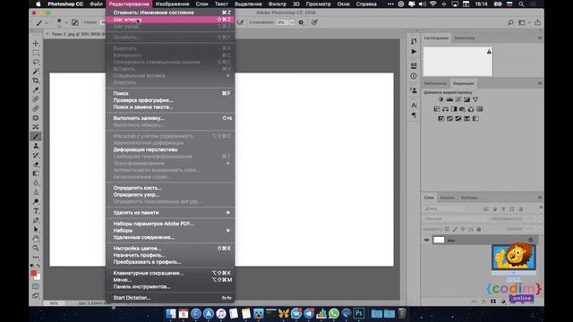Viewport: 573px width, 322px height.
Task: Select the Brush tool in the toolbar
Action: click(36, 137)
